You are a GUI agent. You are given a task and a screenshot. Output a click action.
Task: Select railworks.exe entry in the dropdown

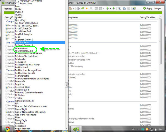coord(21,48)
